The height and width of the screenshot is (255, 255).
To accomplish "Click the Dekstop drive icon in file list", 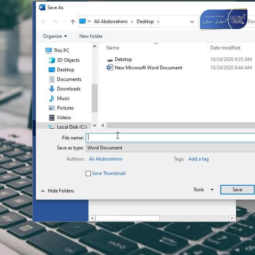I will tap(110, 59).
